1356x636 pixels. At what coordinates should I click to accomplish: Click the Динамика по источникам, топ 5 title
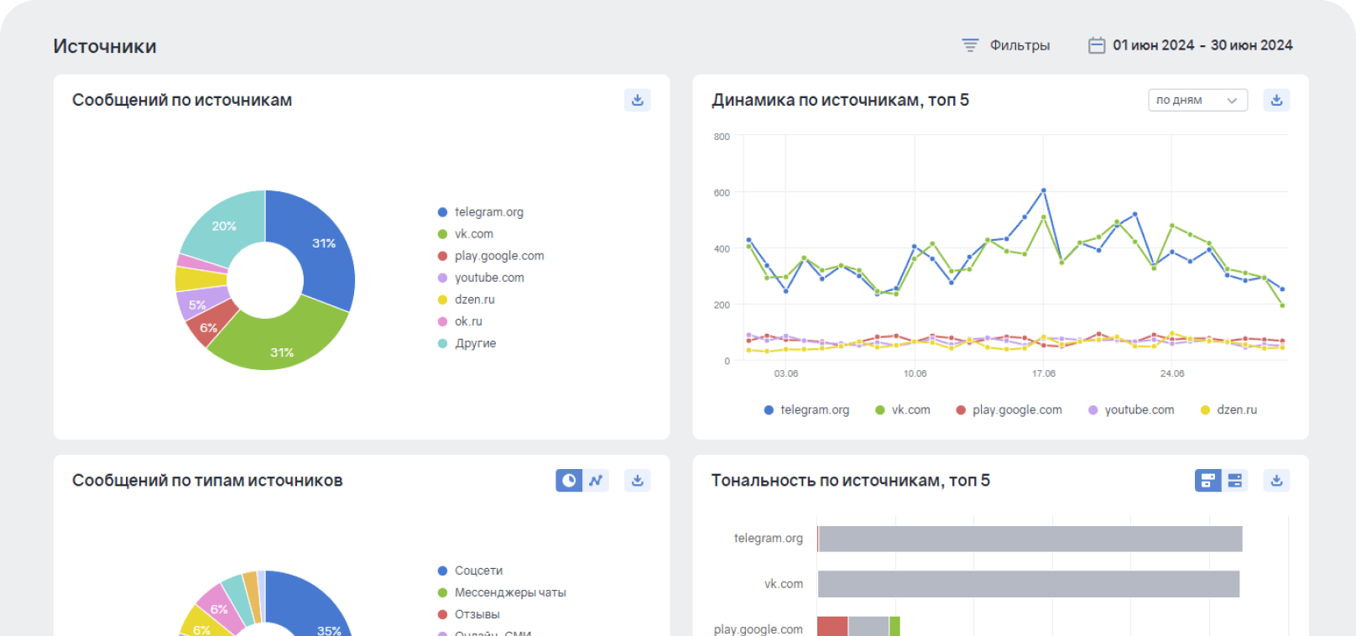pos(841,100)
